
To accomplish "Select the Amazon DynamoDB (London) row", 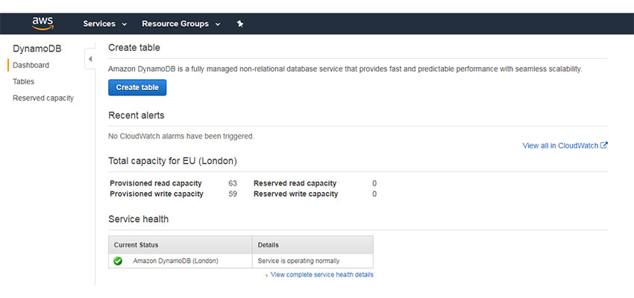I will click(241, 261).
